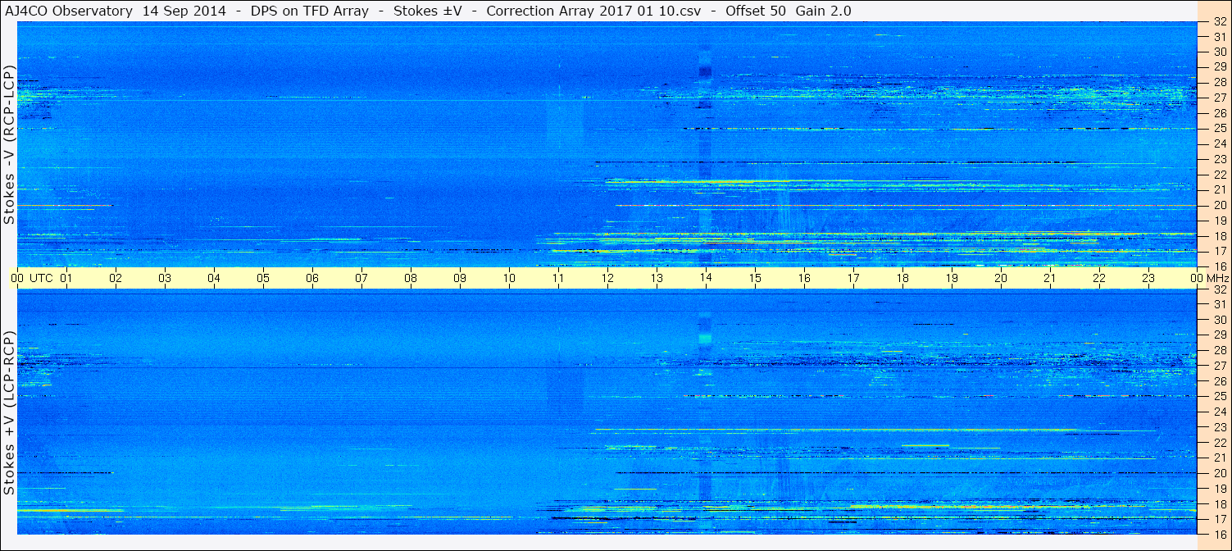The width and height of the screenshot is (1232, 551).
Task: Select the 09 hour tick on the UTC axis
Action: pos(460,278)
